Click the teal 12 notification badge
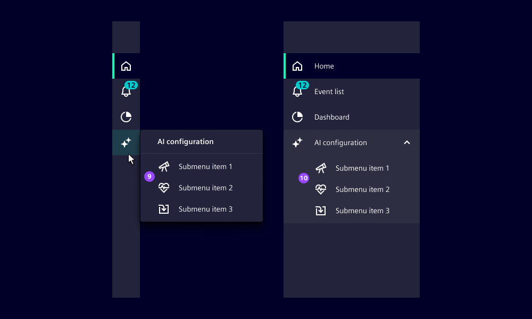Screen dimensions: 532x319 coord(302,85)
